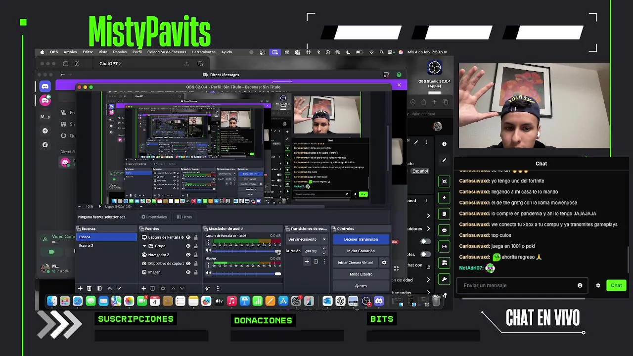Collapse the Grupo source group
The height and width of the screenshot is (356, 633).
tap(144, 246)
